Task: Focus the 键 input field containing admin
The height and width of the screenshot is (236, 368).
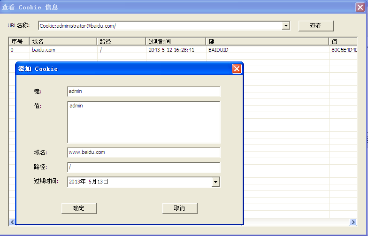Action: (144, 91)
